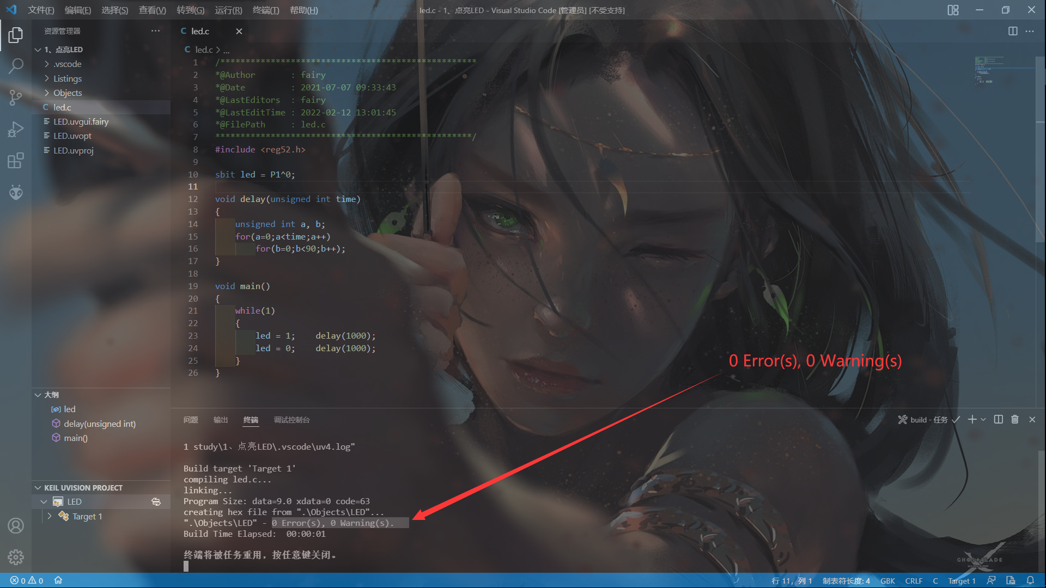Click the GBK encoding in status bar
The width and height of the screenshot is (1046, 588).
887,580
